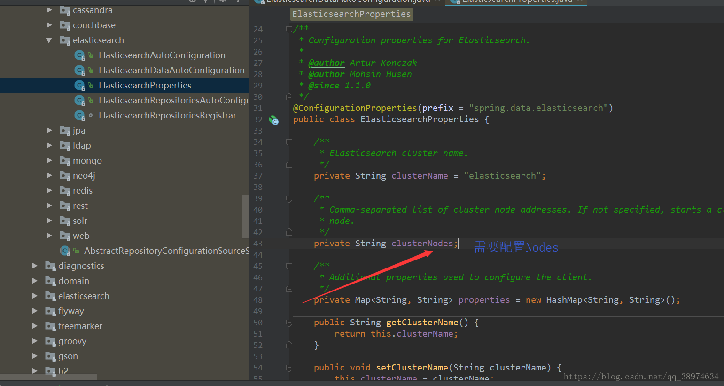Fold the class Javadoc comment at line 24

pyautogui.click(x=289, y=29)
